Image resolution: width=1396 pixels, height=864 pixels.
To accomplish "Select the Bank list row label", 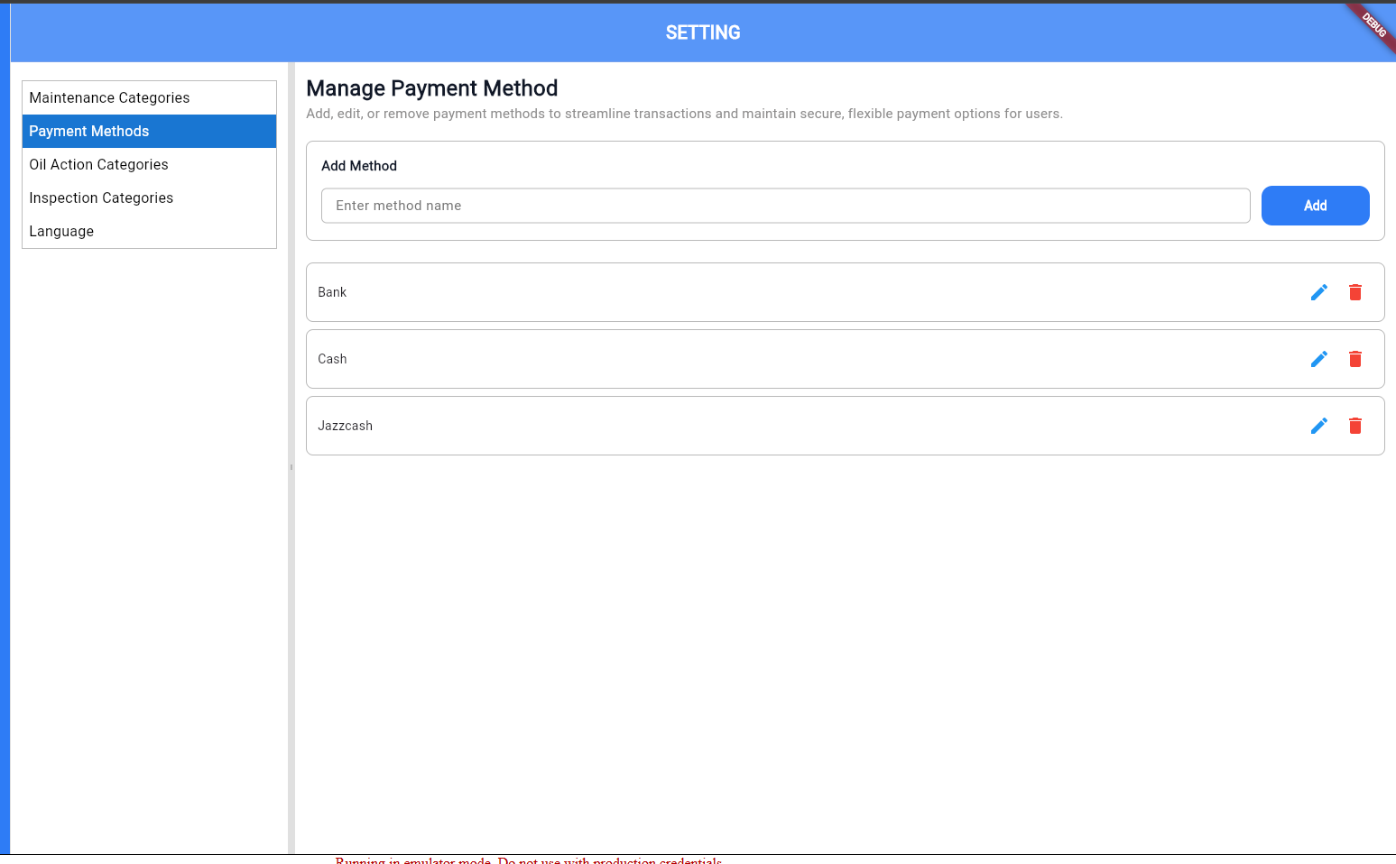I will (x=332, y=292).
